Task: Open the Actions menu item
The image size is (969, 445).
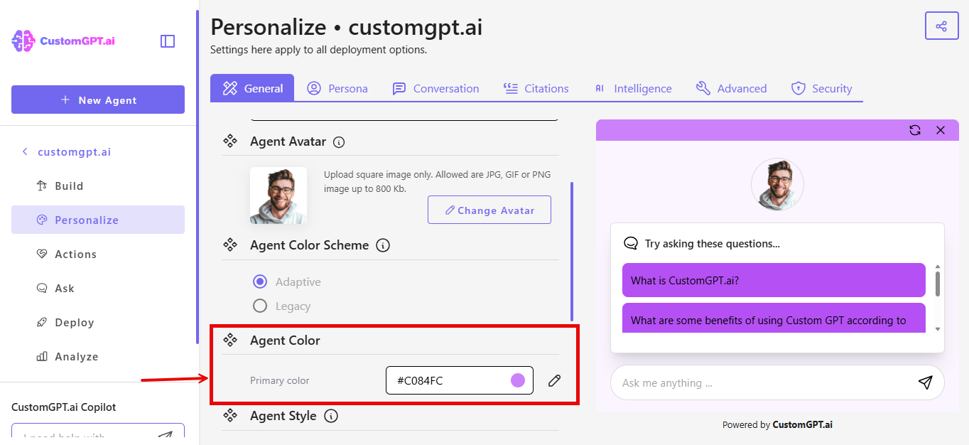Action: (98, 254)
